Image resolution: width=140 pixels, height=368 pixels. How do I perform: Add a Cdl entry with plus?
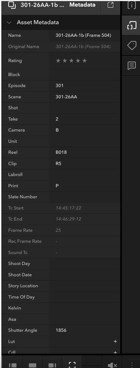pyautogui.click(x=115, y=352)
